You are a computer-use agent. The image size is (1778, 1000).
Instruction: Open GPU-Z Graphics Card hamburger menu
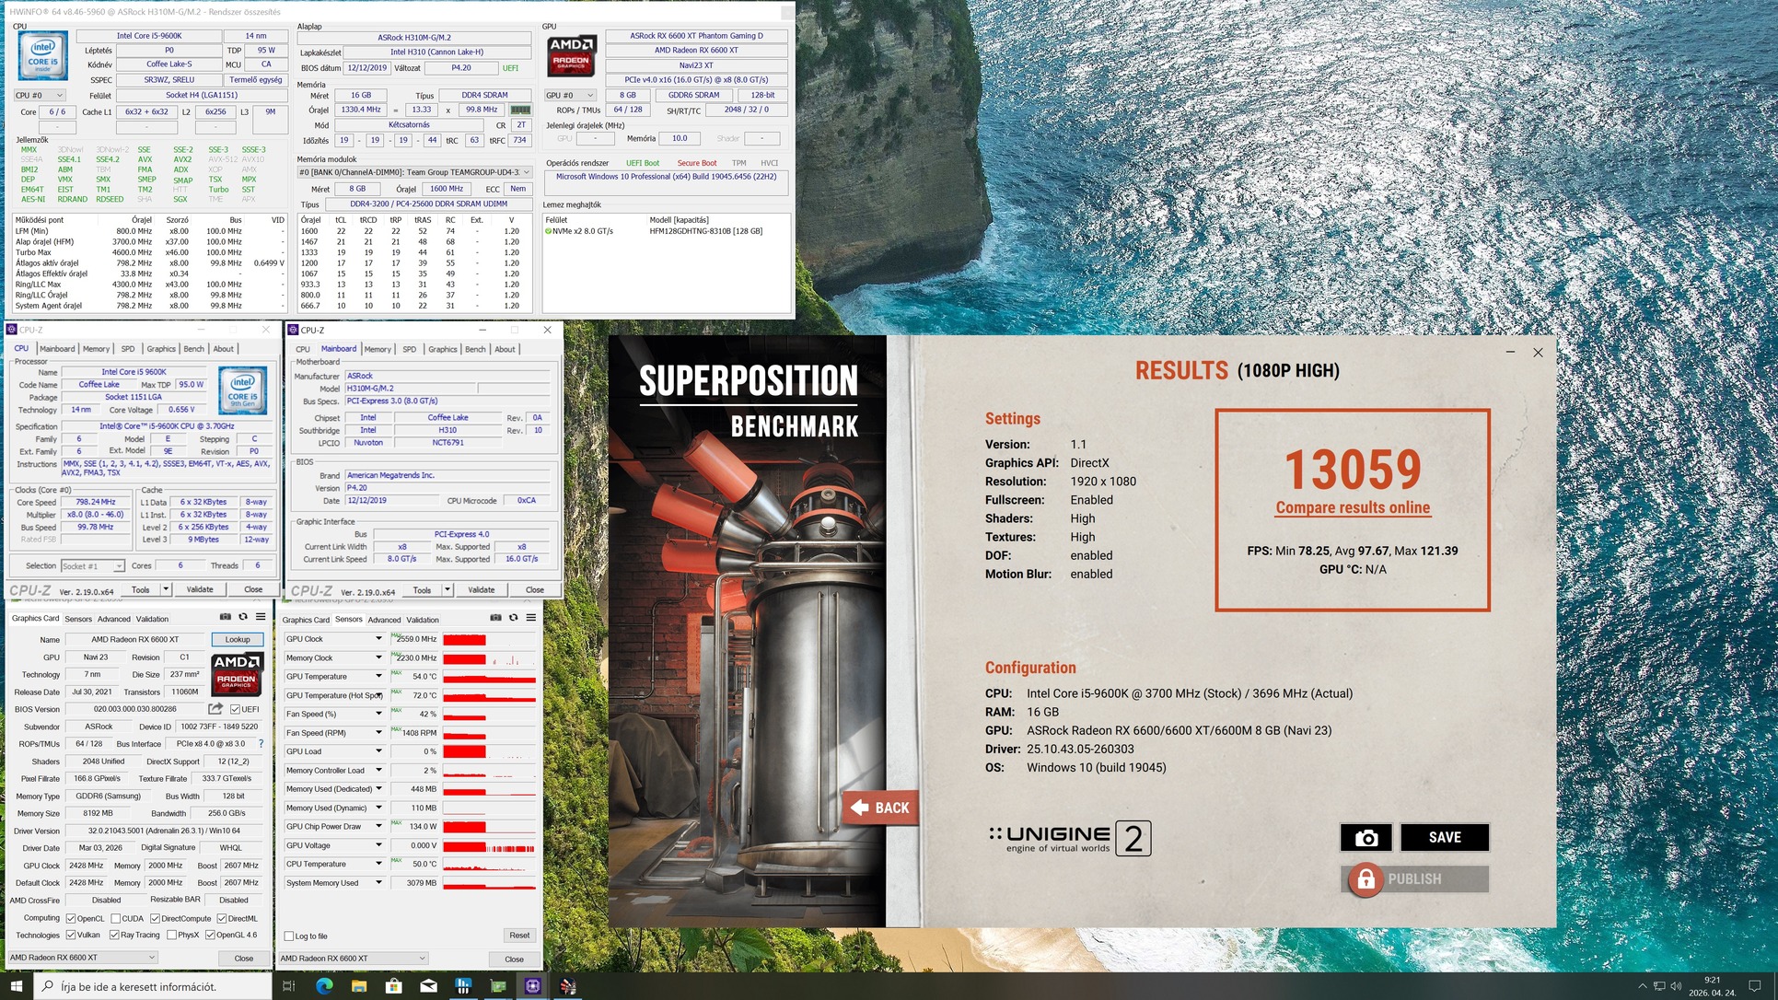(261, 617)
